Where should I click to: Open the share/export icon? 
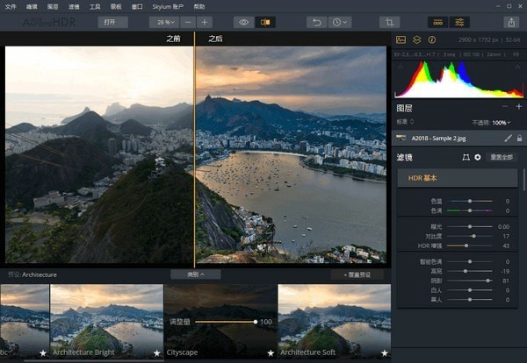511,22
